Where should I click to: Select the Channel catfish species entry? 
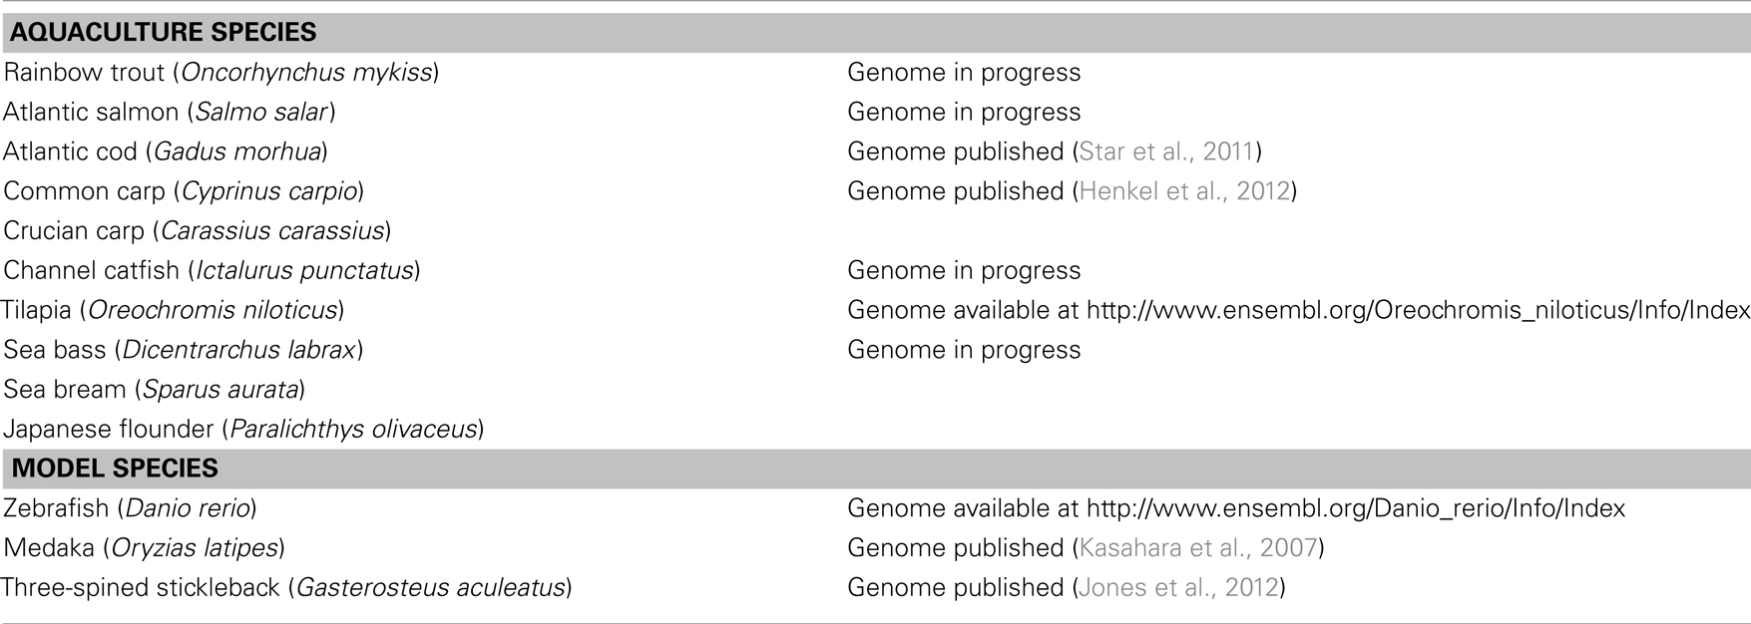tap(212, 271)
